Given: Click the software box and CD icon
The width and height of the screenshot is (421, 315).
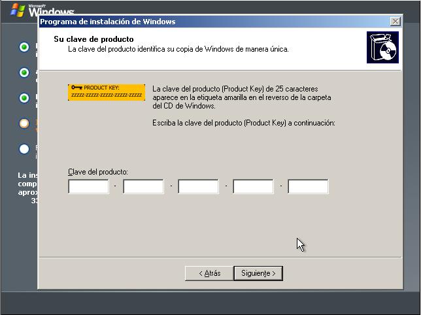Looking at the screenshot, I should [x=382, y=47].
